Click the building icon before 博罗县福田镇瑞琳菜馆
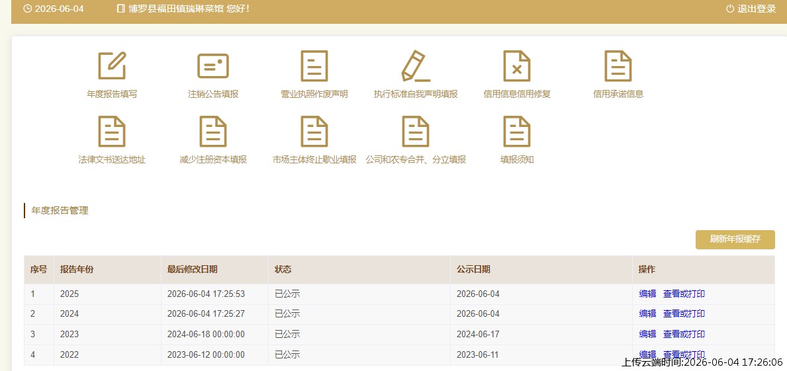The image size is (787, 371). point(120,9)
